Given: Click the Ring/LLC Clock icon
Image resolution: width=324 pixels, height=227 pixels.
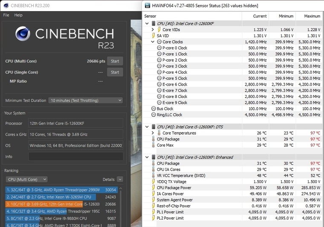Looking at the screenshot, I should pyautogui.click(x=153, y=115).
